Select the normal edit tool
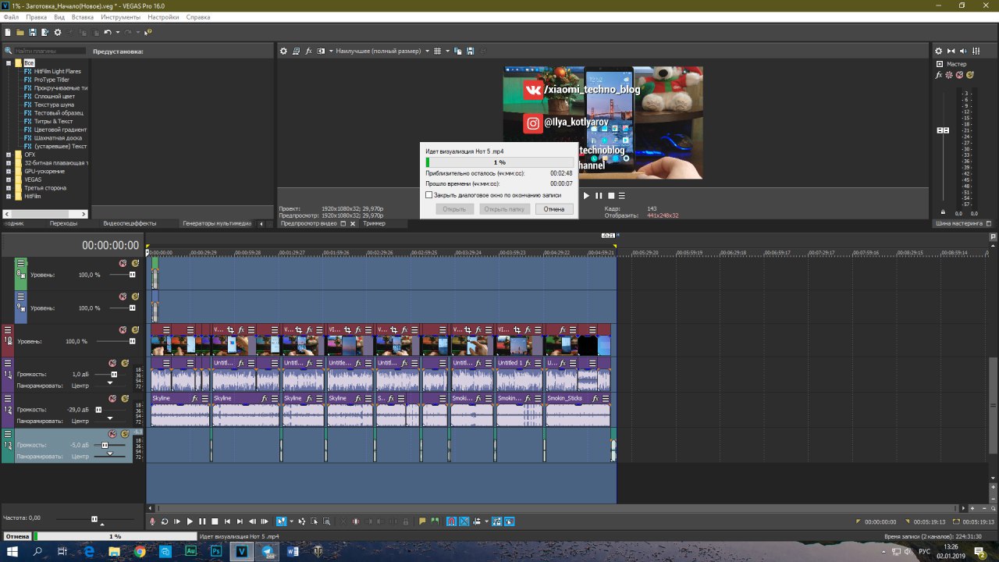Image resolution: width=999 pixels, height=562 pixels. [281, 521]
